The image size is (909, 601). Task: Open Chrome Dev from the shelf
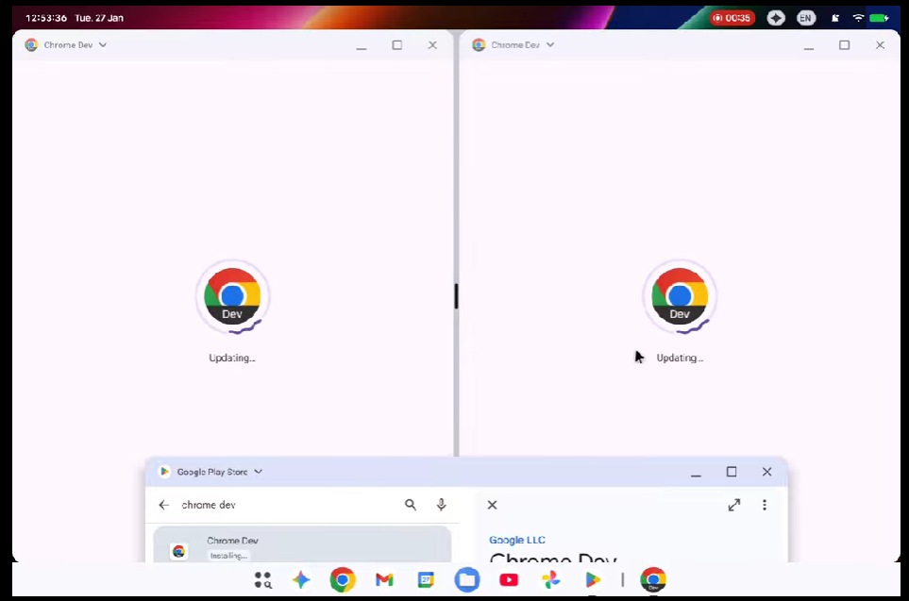click(653, 579)
